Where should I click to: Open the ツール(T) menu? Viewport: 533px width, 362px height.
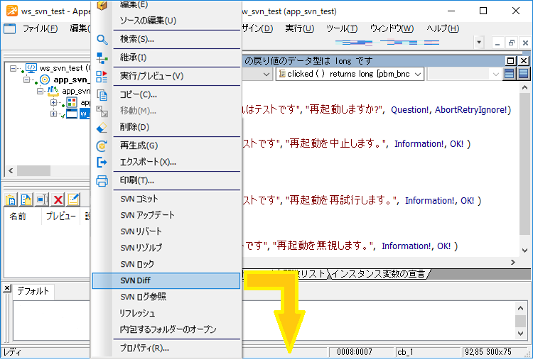pyautogui.click(x=342, y=28)
